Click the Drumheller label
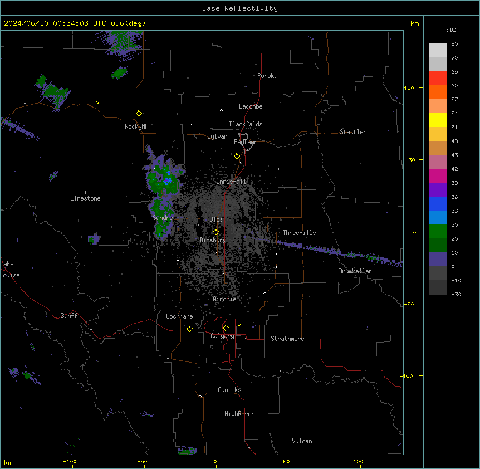This screenshot has height=469, width=480. [355, 271]
